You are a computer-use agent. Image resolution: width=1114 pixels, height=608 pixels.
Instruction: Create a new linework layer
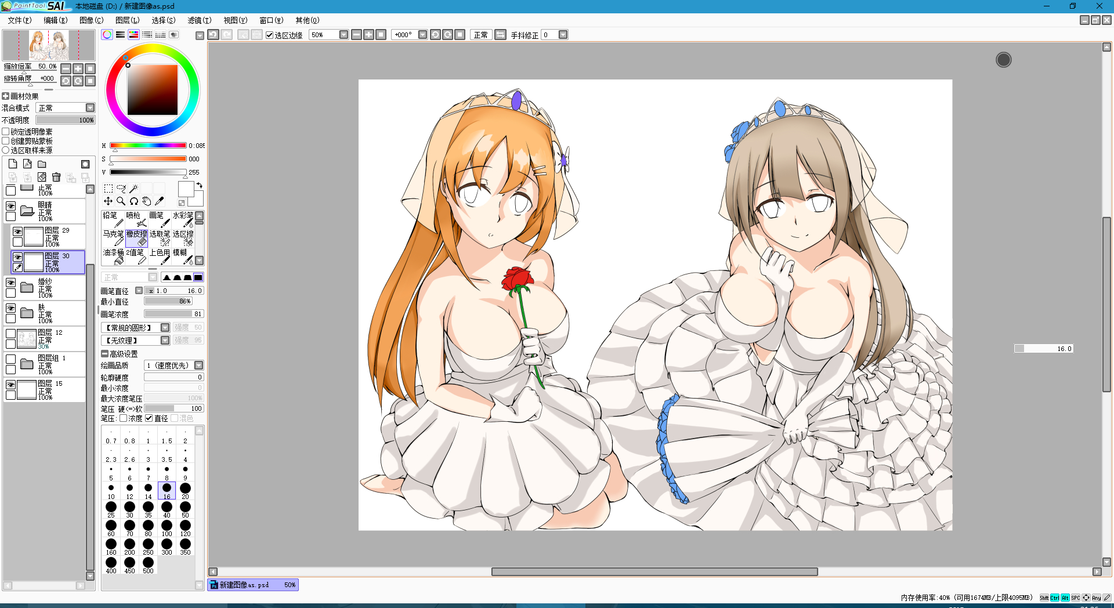[x=27, y=164]
